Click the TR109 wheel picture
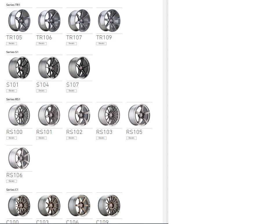Viewport: 278px width, 224px height. pos(109,21)
